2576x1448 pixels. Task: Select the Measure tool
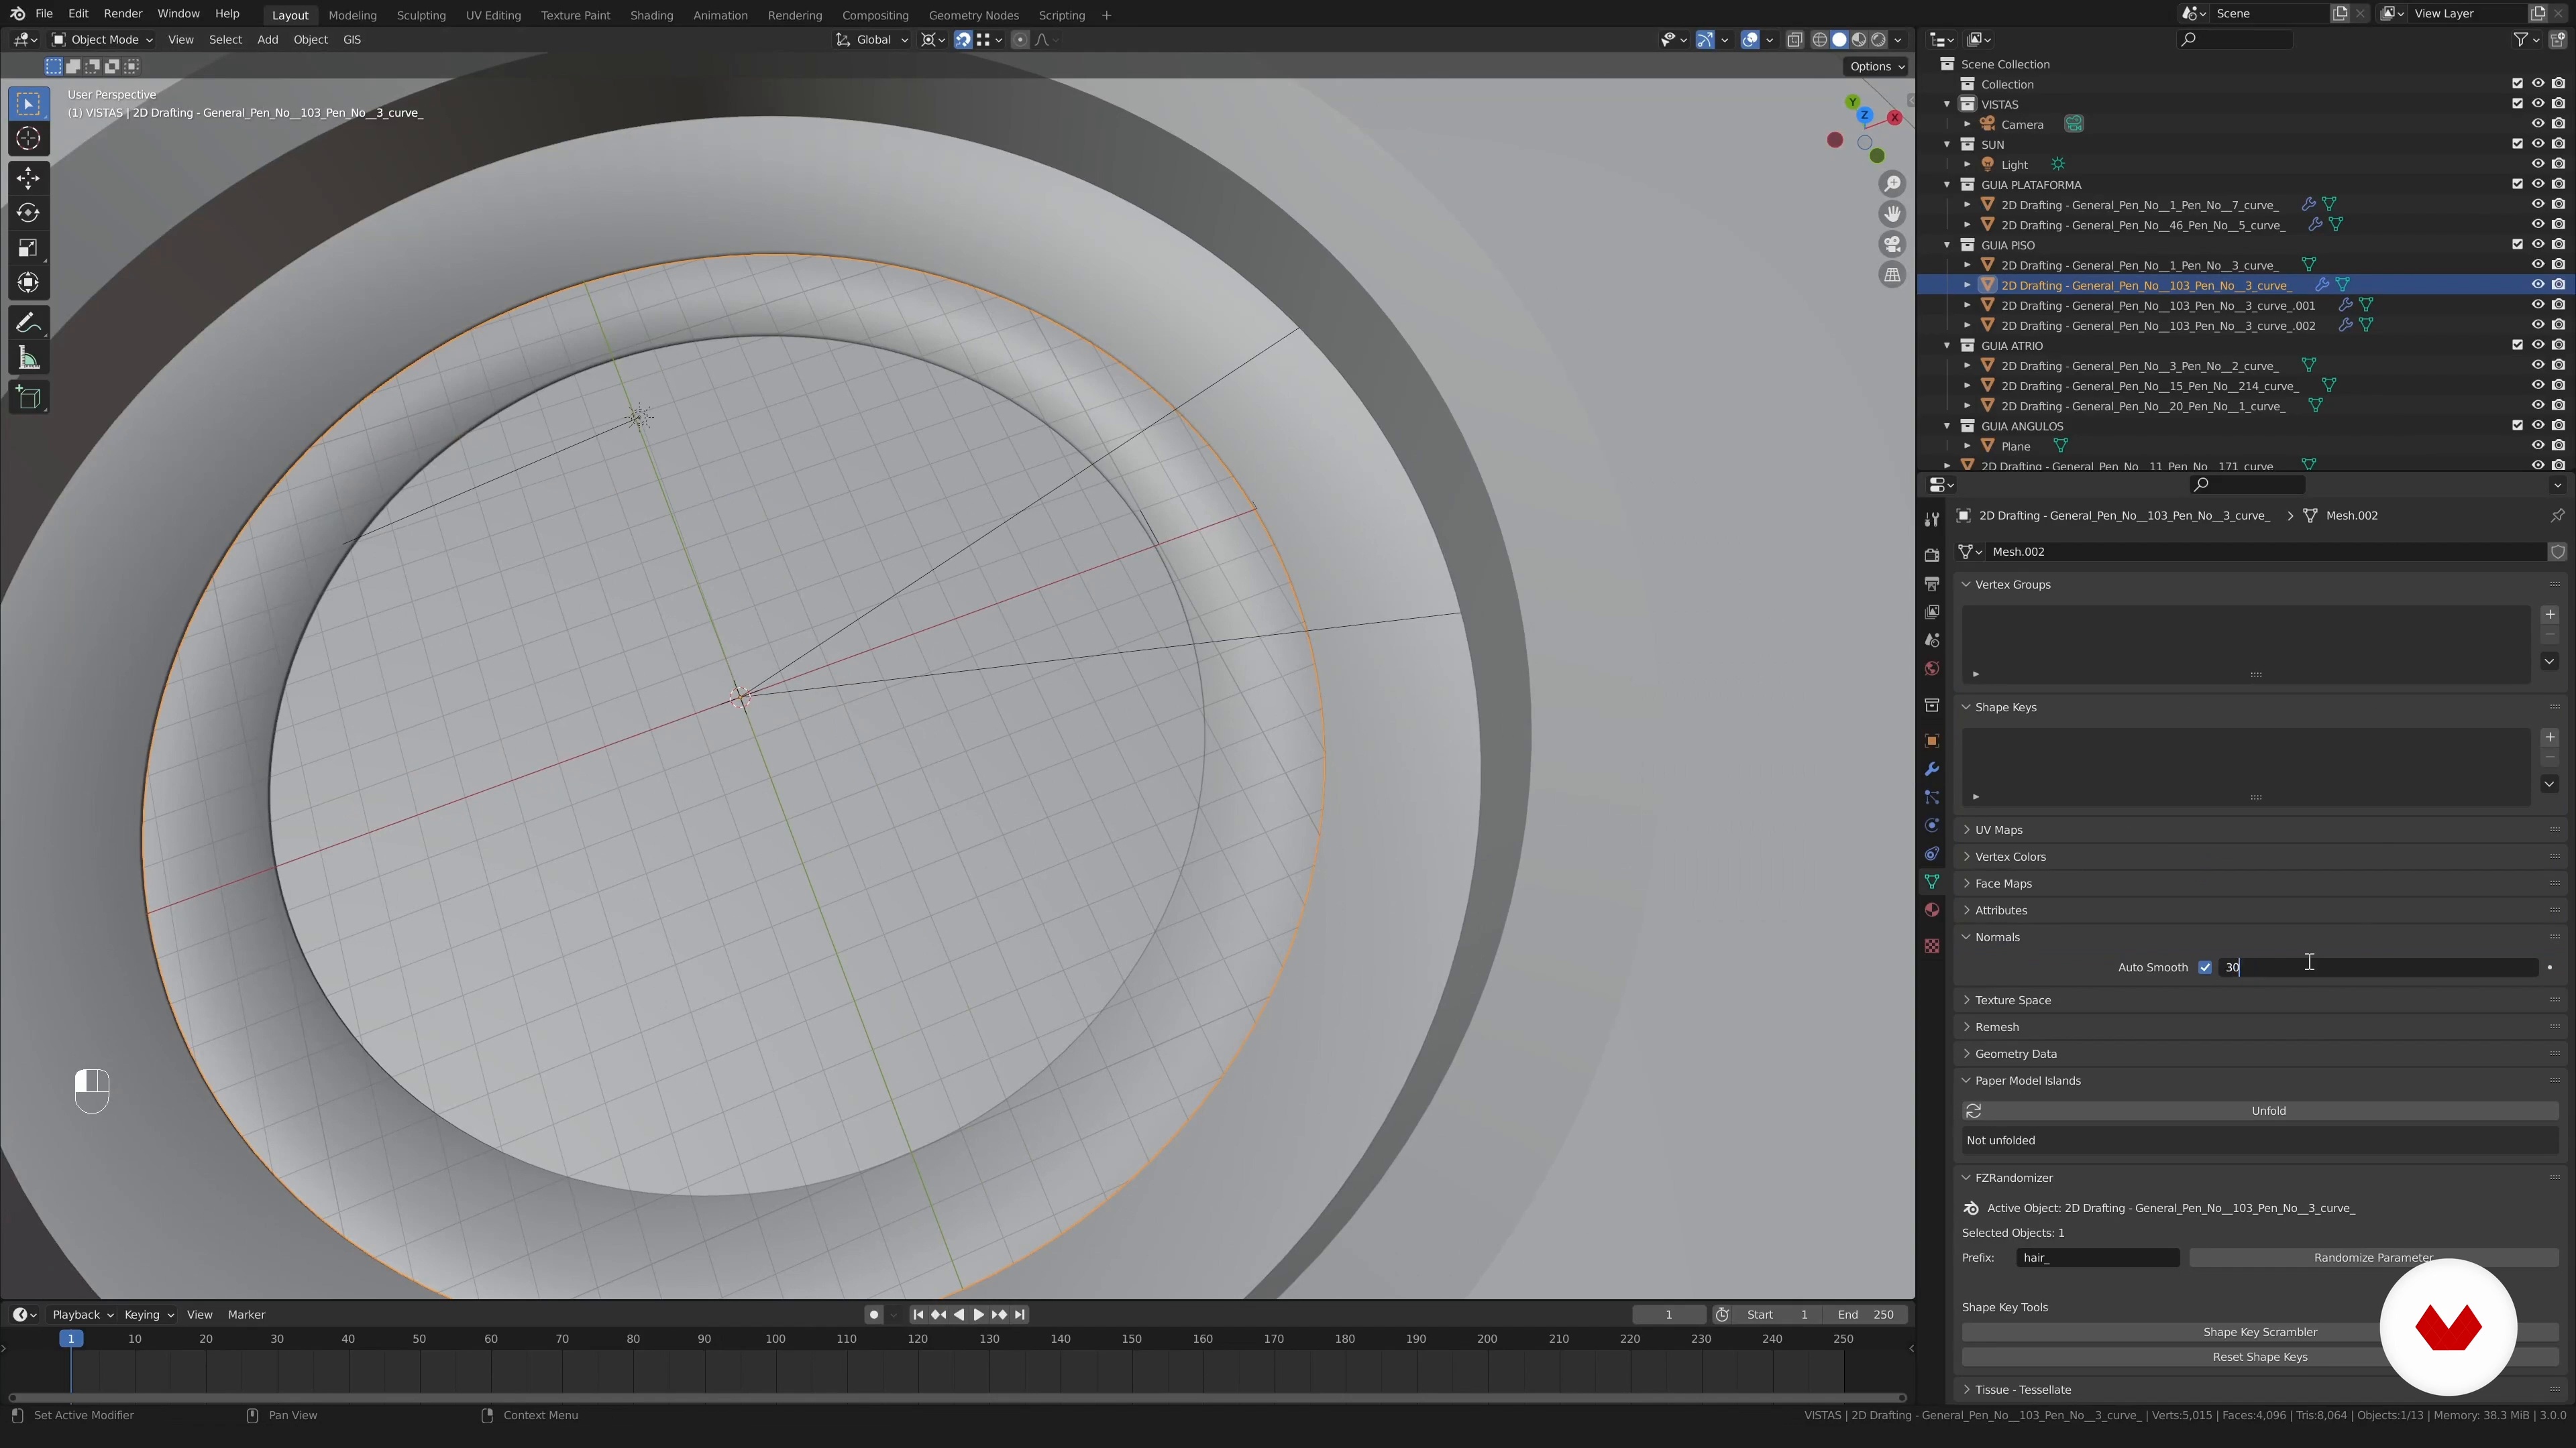coord(28,358)
